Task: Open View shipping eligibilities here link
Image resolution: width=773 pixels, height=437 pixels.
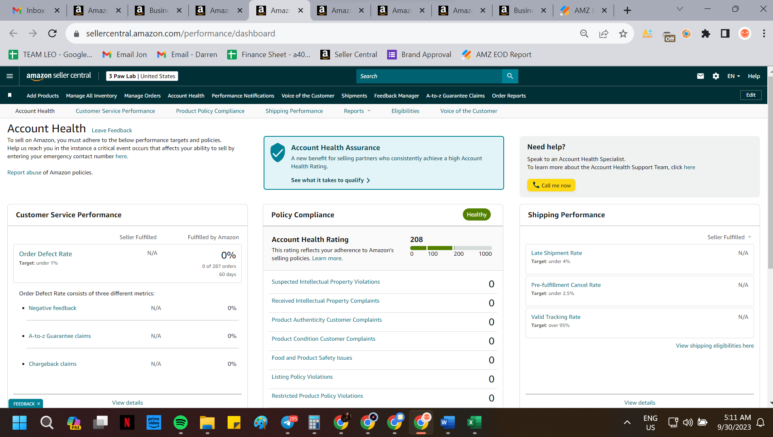Action: tap(715, 346)
